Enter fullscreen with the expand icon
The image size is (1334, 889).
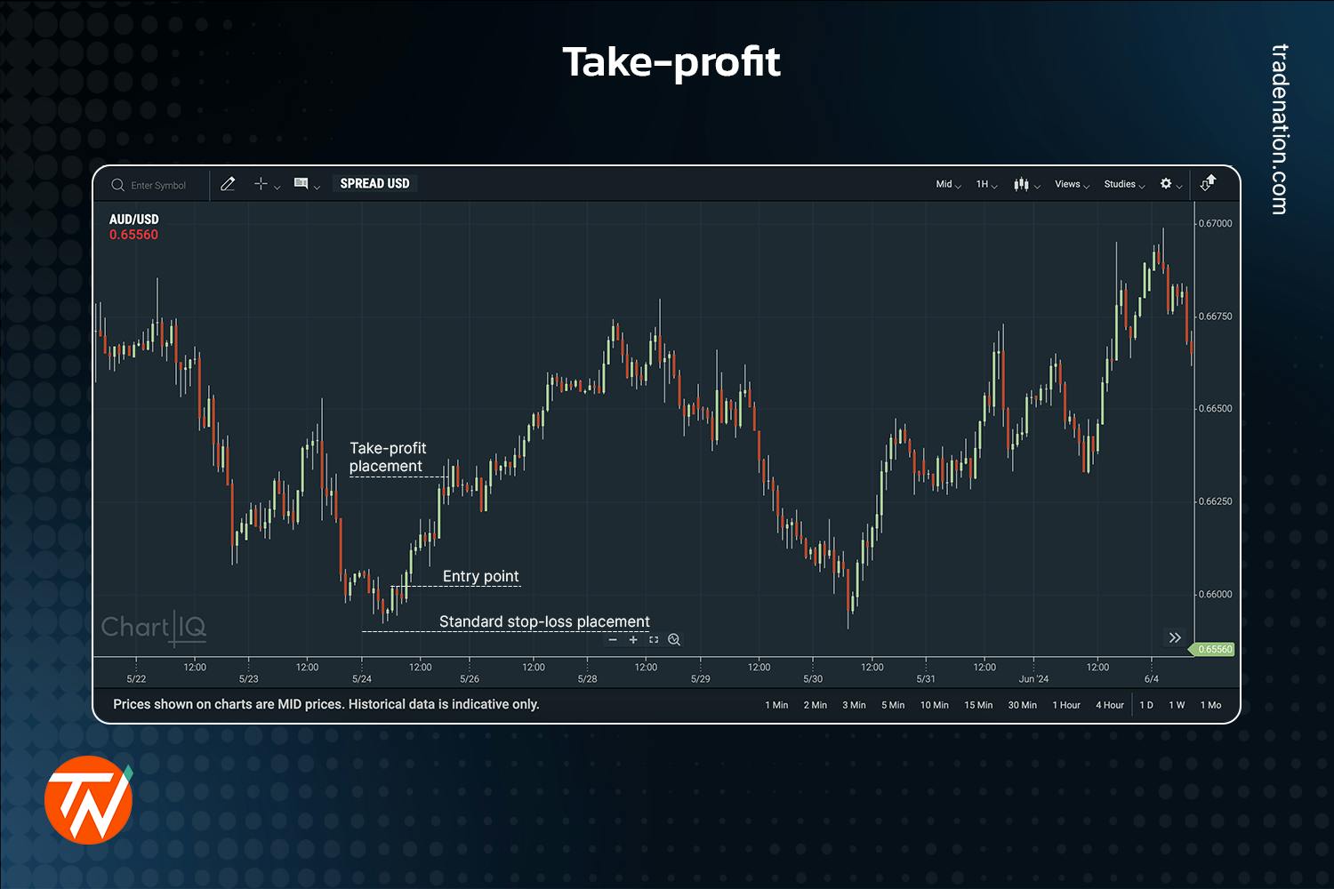654,640
